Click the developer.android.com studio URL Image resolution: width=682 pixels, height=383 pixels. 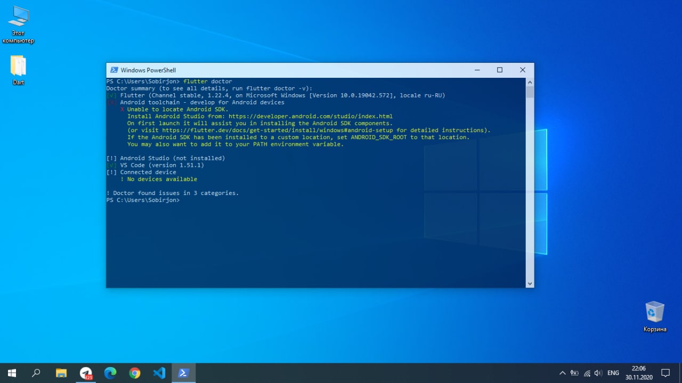[x=311, y=116]
